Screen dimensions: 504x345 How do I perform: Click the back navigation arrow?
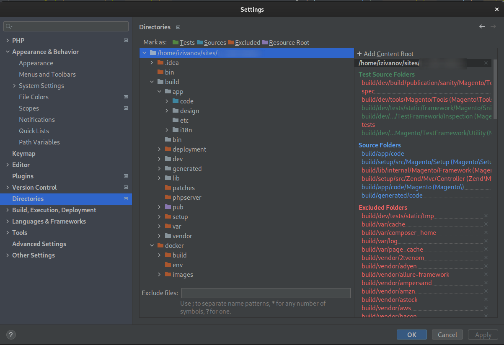(x=482, y=26)
